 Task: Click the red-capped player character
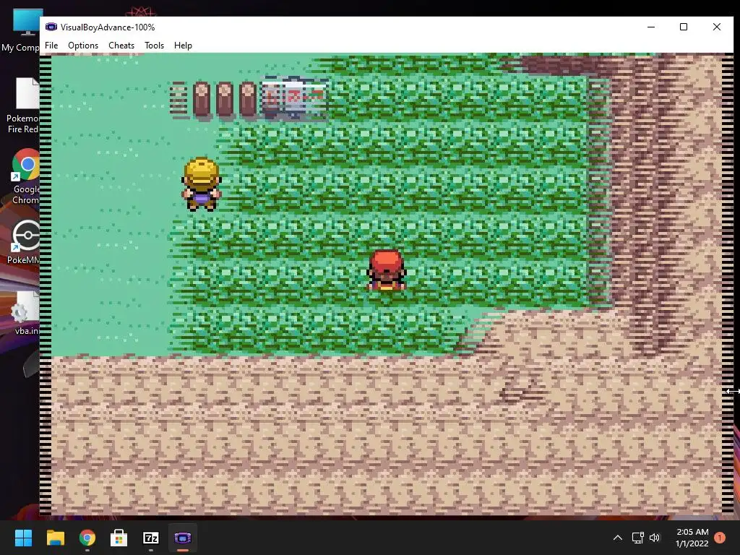[386, 270]
